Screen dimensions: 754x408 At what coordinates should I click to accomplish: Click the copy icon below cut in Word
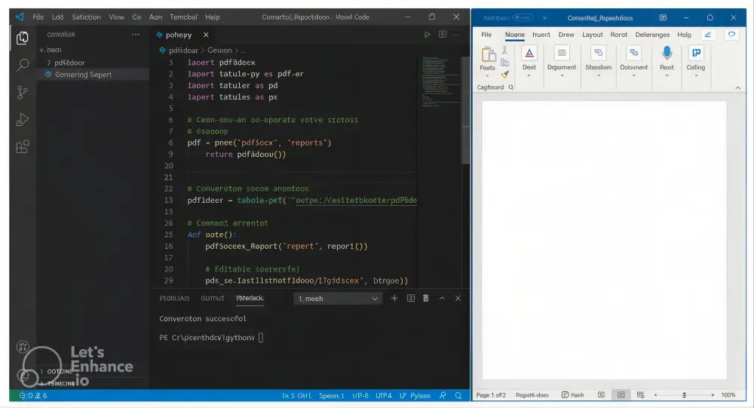point(504,62)
